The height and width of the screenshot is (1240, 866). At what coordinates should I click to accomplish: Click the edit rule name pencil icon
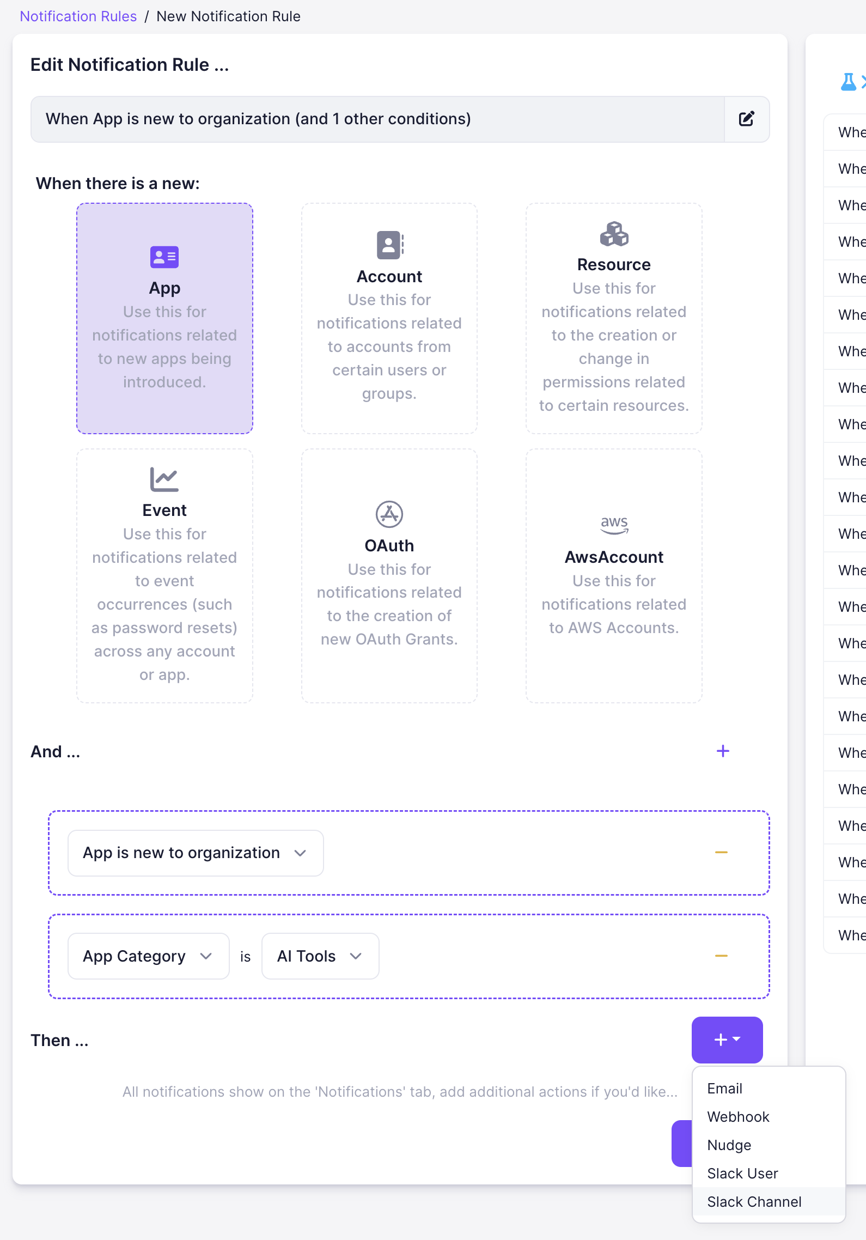point(746,119)
